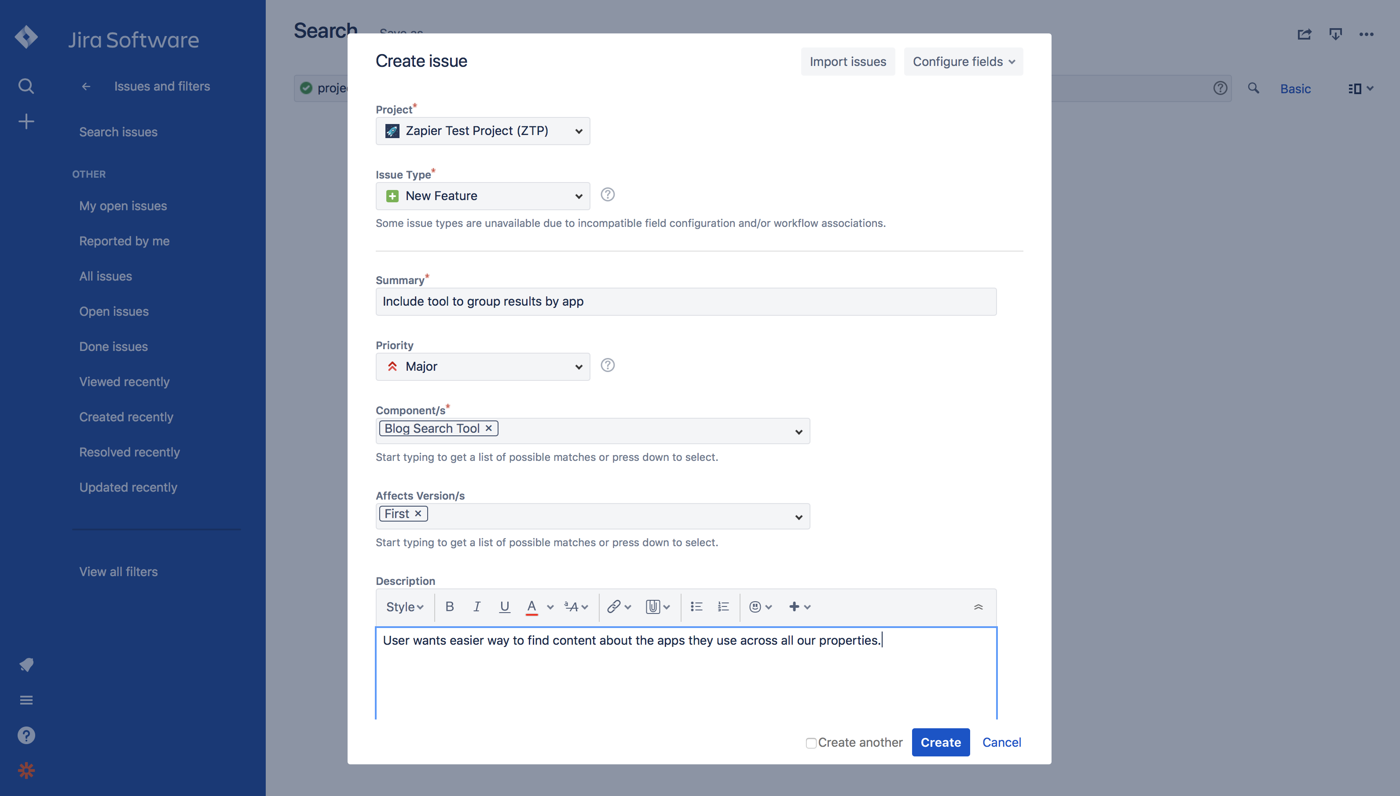
Task: Cancel the Create issue dialog
Action: (x=1001, y=742)
